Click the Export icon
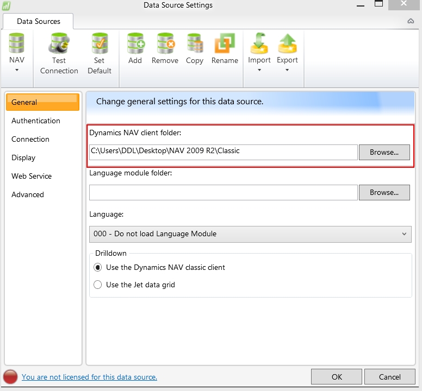 click(287, 43)
